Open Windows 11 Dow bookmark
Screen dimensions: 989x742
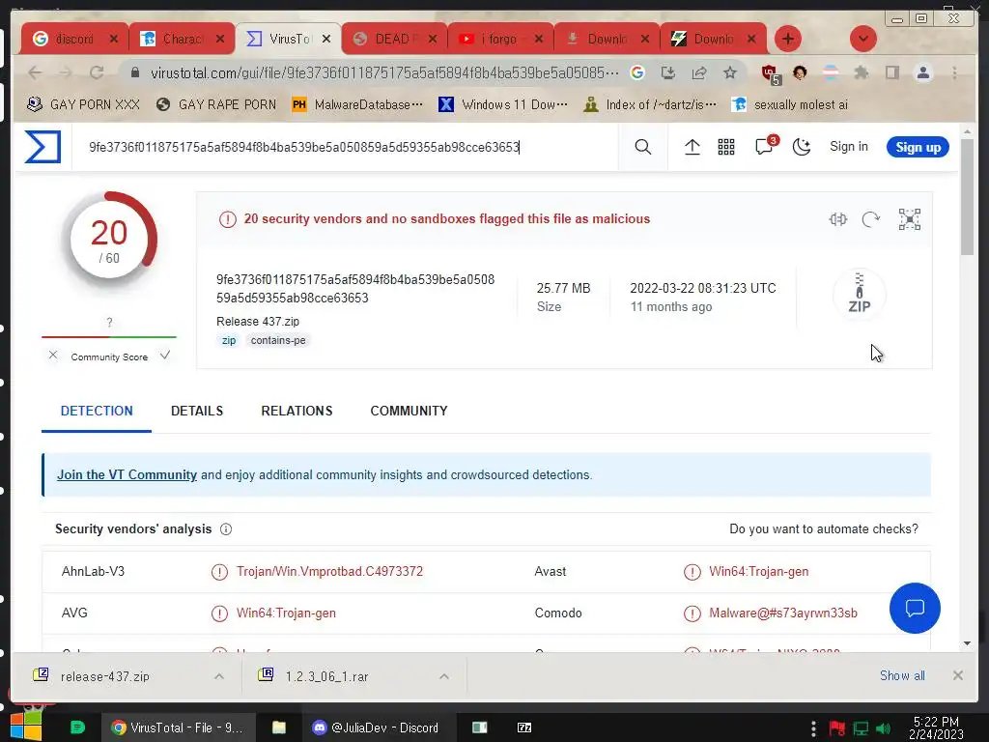[x=503, y=104]
